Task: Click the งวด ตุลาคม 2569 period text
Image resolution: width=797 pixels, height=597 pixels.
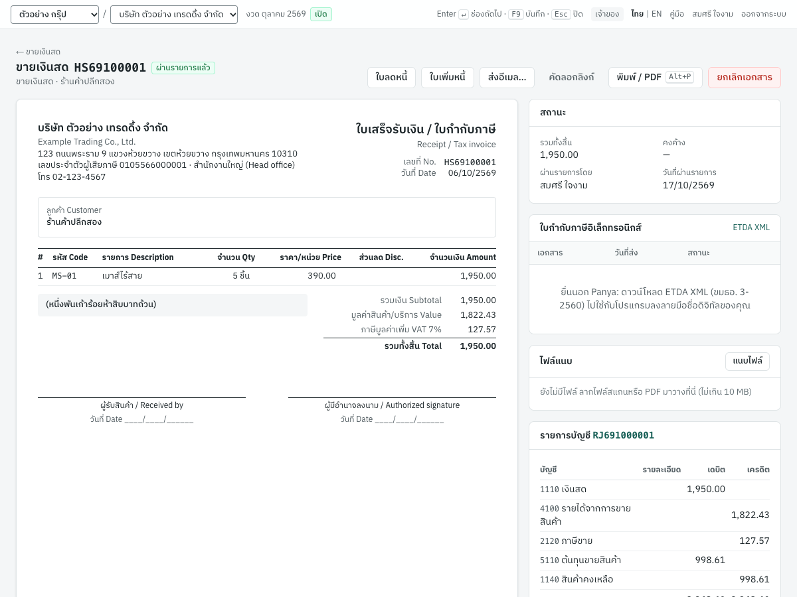Action: [x=276, y=14]
